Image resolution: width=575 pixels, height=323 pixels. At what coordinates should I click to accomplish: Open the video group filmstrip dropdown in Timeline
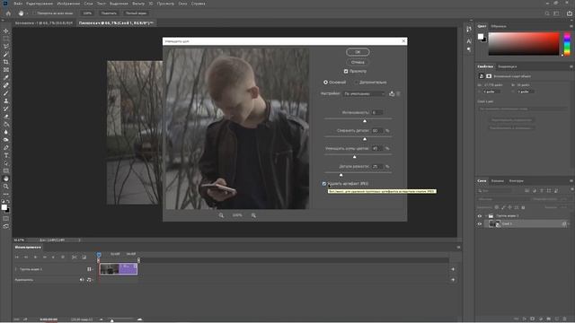pyautogui.click(x=89, y=269)
